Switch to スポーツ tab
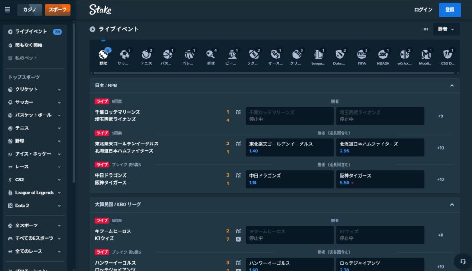Viewport: 472px width, 271px height. point(58,10)
